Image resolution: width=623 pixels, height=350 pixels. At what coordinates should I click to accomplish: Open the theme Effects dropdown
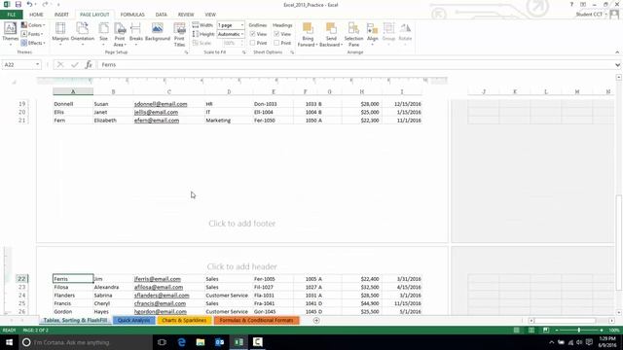click(33, 43)
